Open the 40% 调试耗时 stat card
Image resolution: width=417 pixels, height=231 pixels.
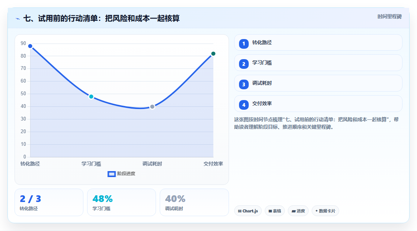[194, 202]
